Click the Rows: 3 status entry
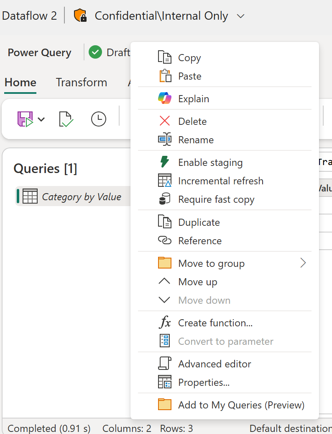The height and width of the screenshot is (434, 332). click(x=176, y=429)
